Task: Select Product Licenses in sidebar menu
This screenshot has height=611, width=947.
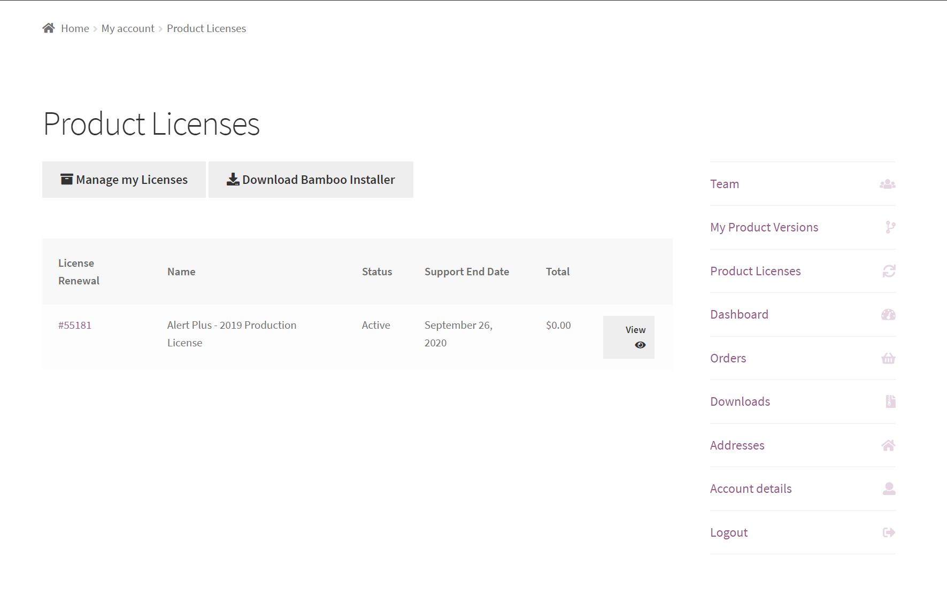Action: [x=756, y=271]
